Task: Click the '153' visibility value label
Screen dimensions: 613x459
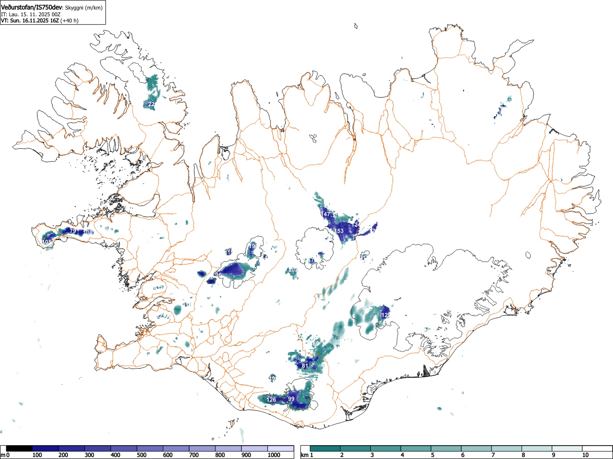Action: tap(339, 231)
